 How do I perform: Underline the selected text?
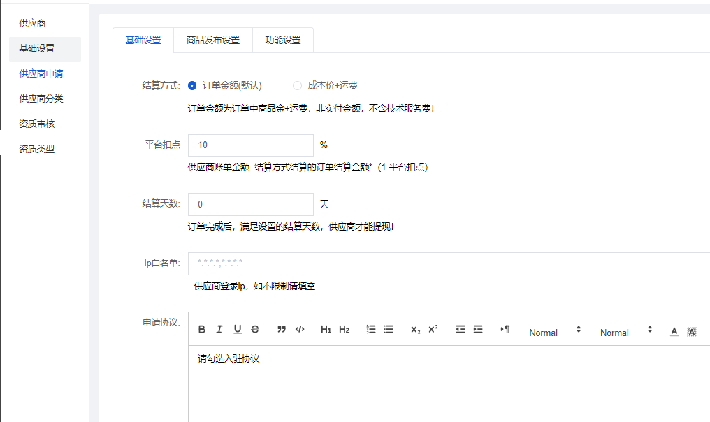click(x=238, y=330)
